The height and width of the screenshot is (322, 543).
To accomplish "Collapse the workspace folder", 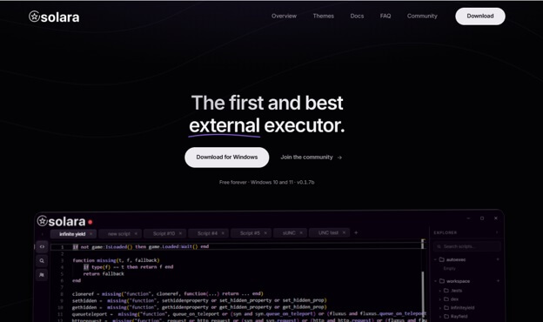I will (x=436, y=281).
